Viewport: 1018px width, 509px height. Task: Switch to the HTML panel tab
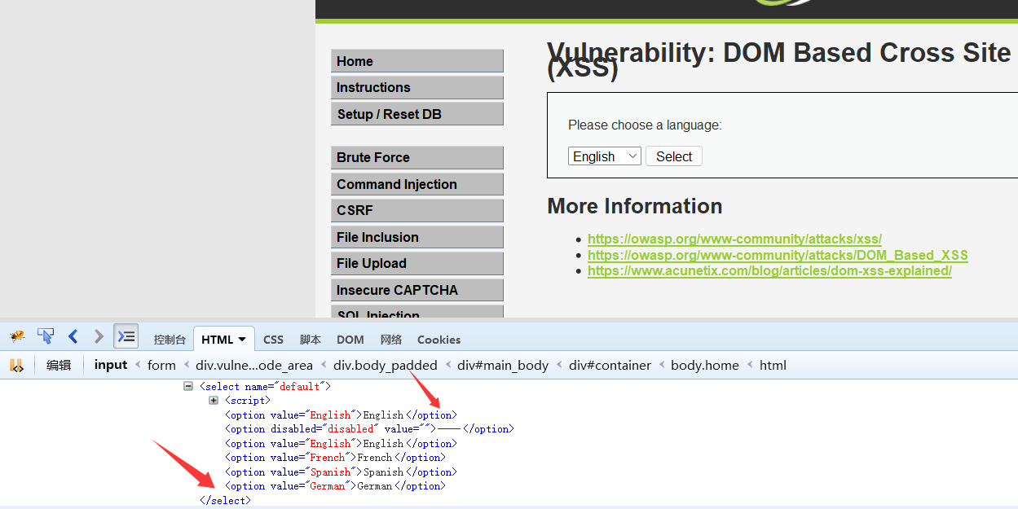(x=218, y=340)
